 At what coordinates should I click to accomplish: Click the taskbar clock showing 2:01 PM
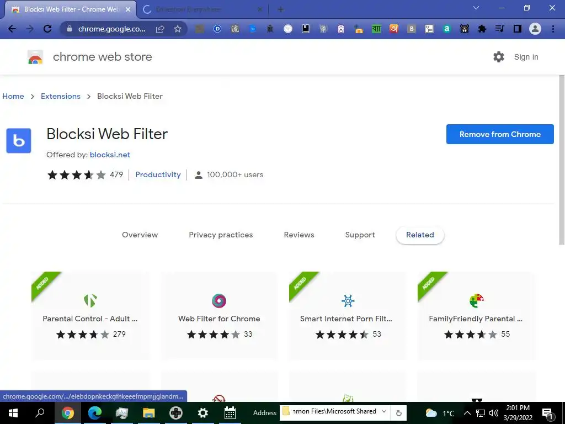(x=518, y=413)
